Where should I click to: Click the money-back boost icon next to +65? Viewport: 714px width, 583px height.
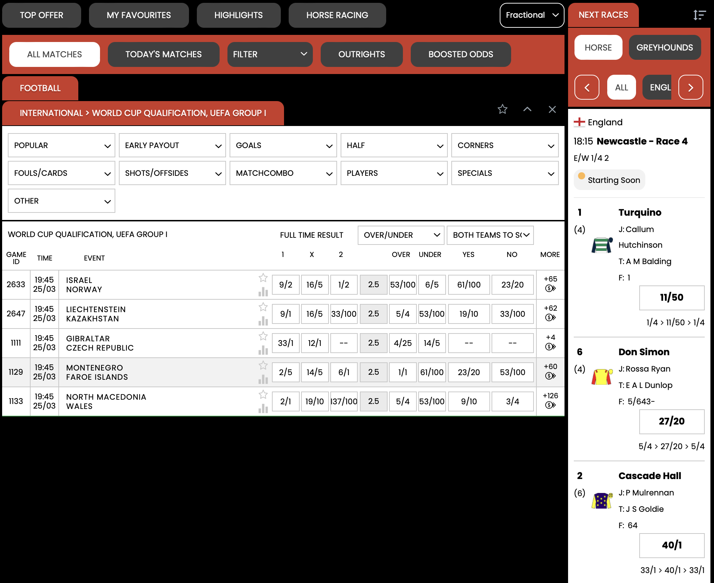coord(550,289)
